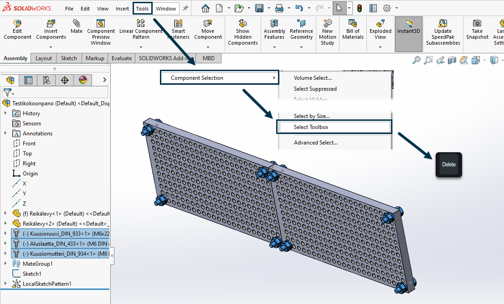Open the DisplayManager color sphere tab

click(x=83, y=80)
